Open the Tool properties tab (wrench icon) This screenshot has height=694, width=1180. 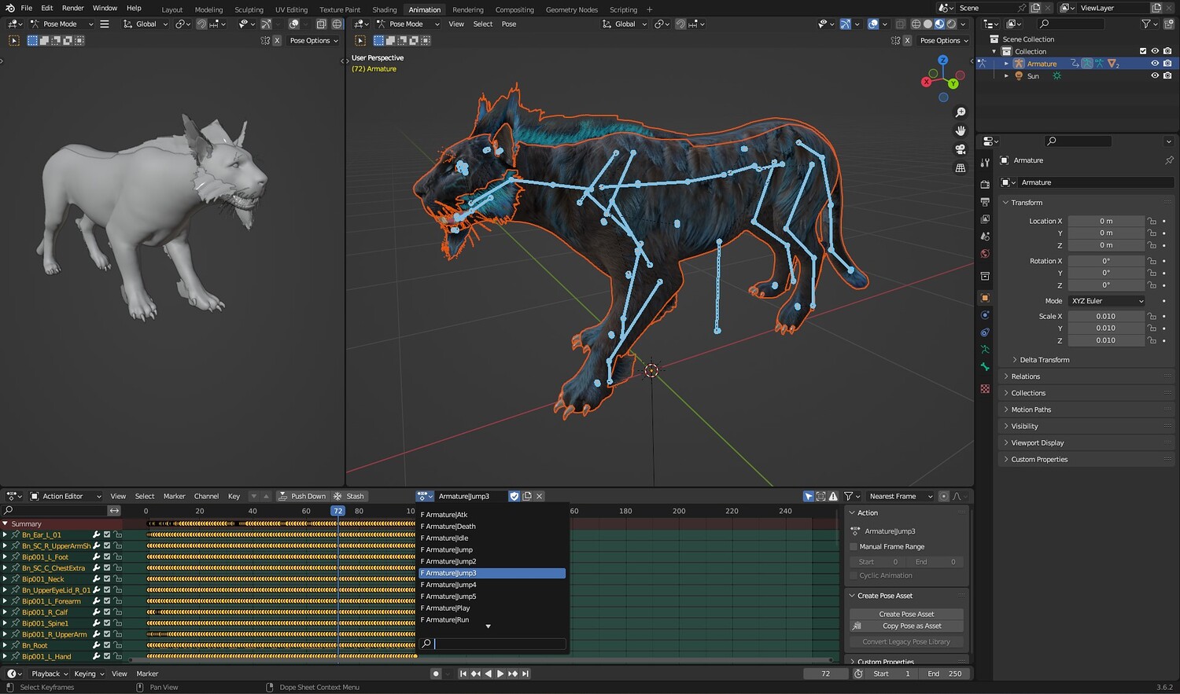985,162
